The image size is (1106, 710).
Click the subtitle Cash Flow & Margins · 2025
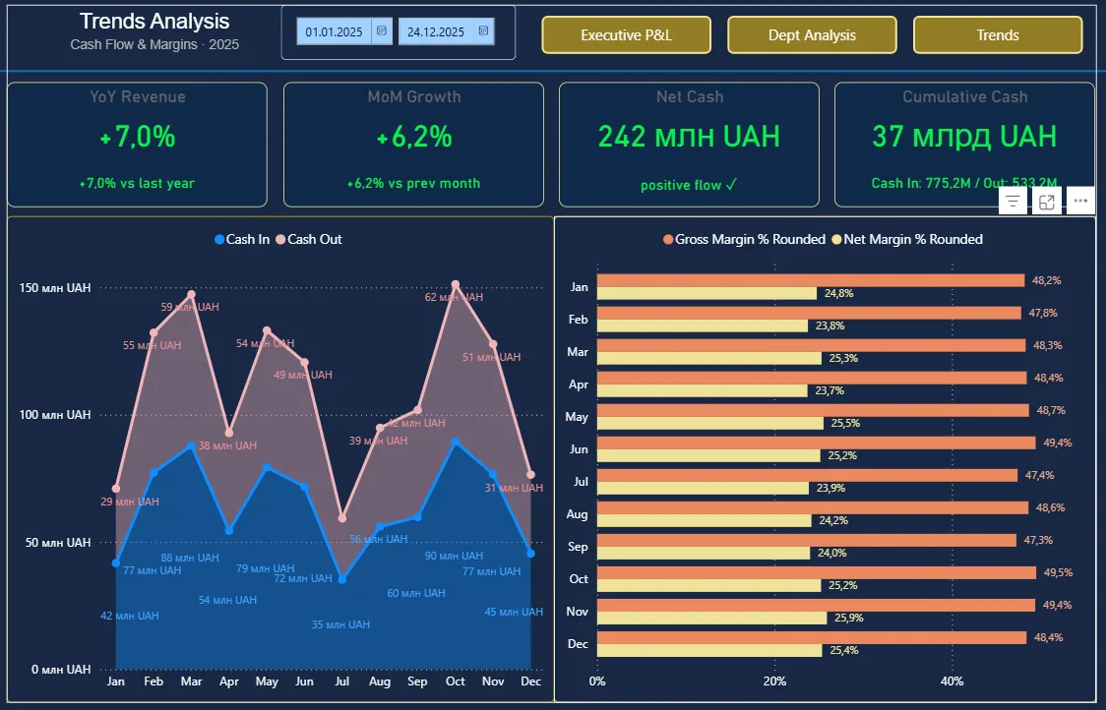tap(154, 44)
